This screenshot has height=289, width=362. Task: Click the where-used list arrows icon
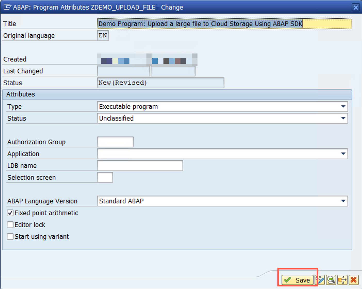[x=342, y=280]
